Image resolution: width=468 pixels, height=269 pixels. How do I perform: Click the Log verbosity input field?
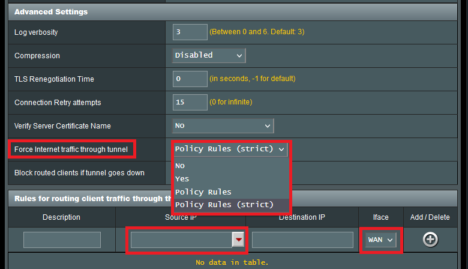(190, 32)
